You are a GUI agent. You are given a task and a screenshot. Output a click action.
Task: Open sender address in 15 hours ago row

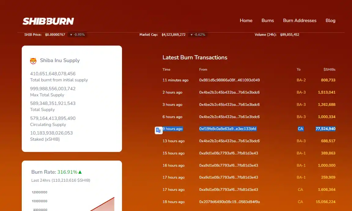pos(228,153)
